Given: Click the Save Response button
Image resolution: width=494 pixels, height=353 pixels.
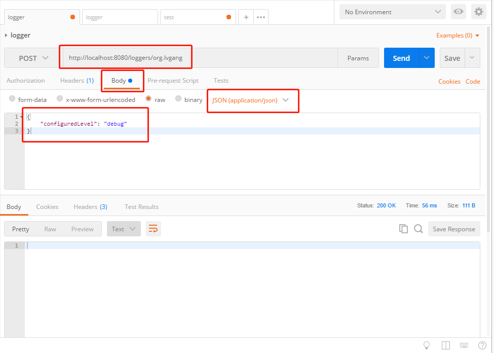Looking at the screenshot, I should [453, 229].
